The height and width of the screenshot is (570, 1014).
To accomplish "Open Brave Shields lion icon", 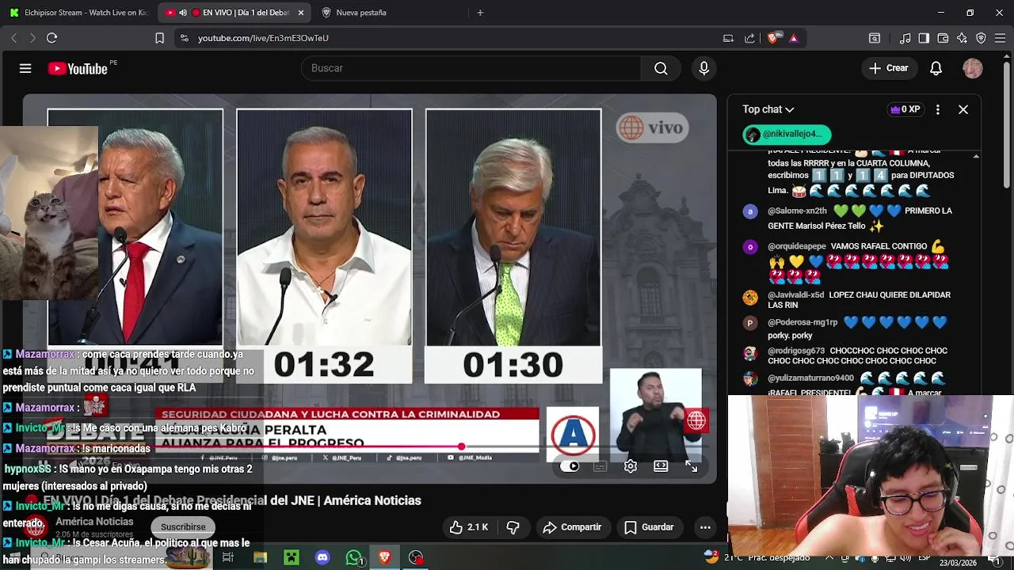I will (x=773, y=37).
